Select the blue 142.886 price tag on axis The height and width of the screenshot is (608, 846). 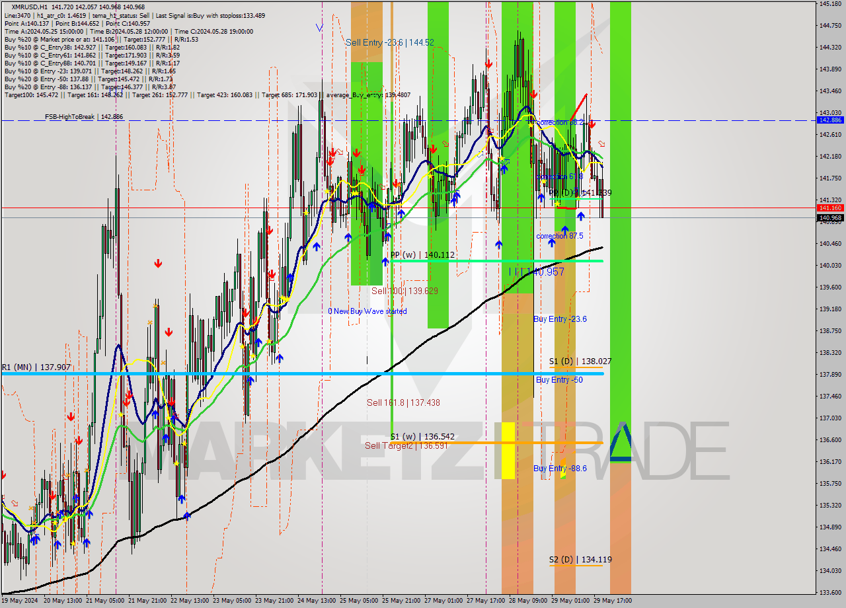click(830, 120)
